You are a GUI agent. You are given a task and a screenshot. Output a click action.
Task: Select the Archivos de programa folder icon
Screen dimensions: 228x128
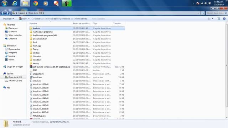point(31,32)
